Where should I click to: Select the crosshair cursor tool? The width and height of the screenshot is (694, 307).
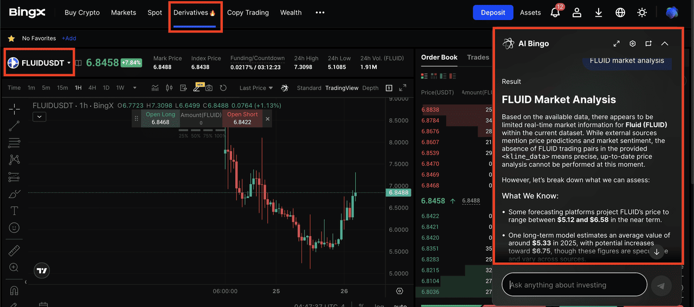(15, 109)
